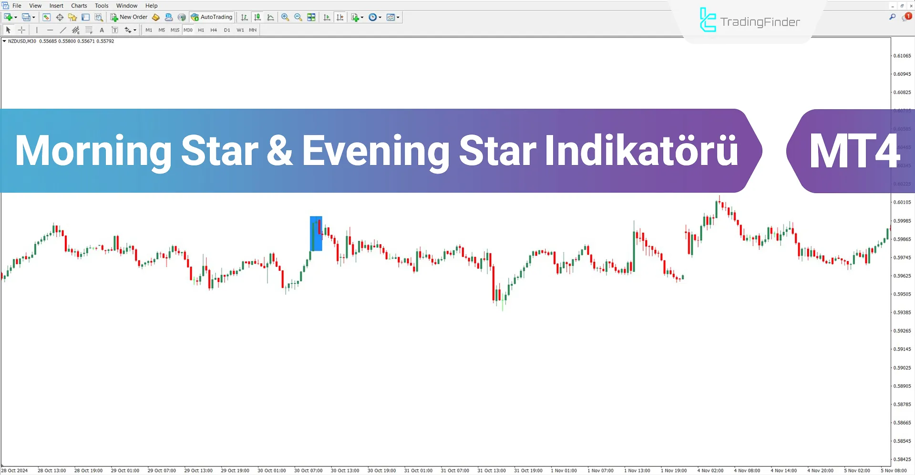Switch chart to Candlestick view
Viewport: 915px width, 475px height.
click(x=257, y=17)
